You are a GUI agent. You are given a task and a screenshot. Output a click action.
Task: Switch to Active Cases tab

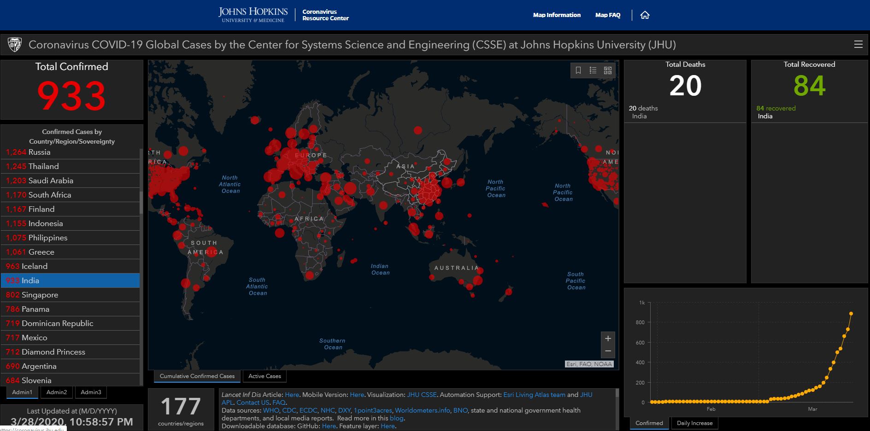[x=265, y=376]
